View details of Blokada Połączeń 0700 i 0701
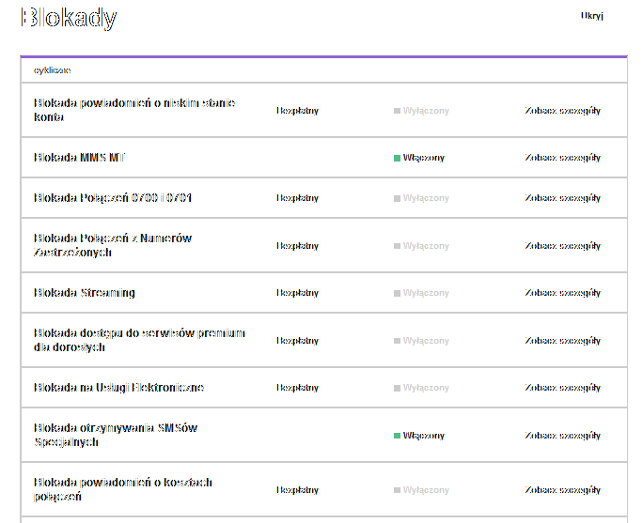Viewport: 643px width, 523px height. [x=562, y=199]
